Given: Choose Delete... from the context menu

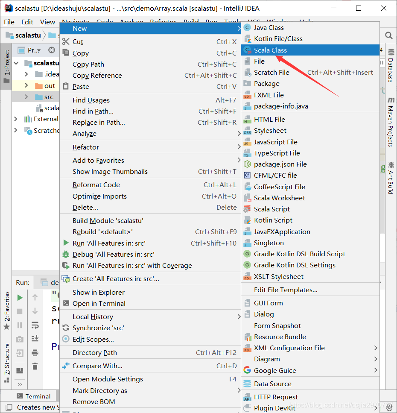Looking at the screenshot, I should pyautogui.click(x=150, y=208).
